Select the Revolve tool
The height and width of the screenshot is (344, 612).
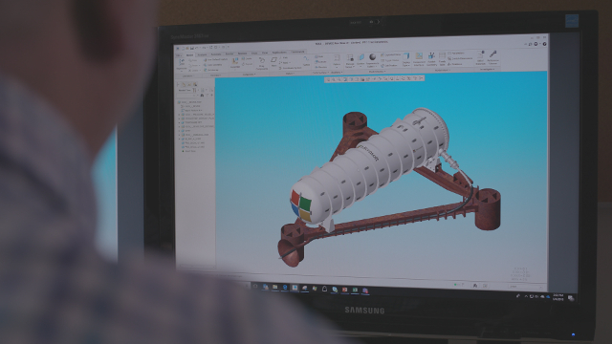coord(321,67)
